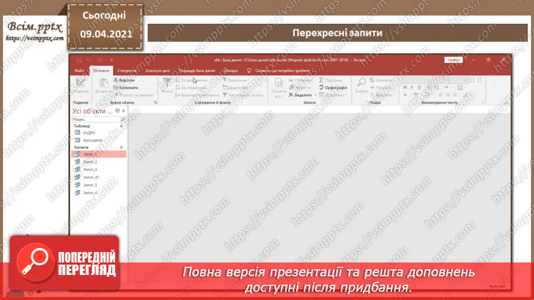Image resolution: width=534 pixels, height=300 pixels.
Task: Open the Знаряддя бази даних tab
Action: (x=197, y=71)
